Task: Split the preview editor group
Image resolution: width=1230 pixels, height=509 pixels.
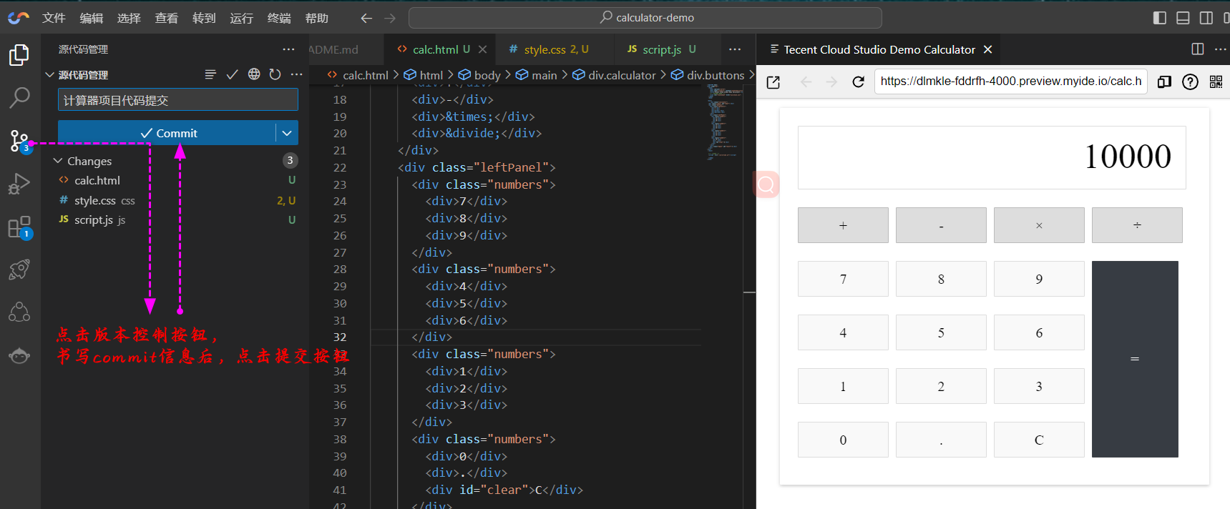Action: 1198,49
